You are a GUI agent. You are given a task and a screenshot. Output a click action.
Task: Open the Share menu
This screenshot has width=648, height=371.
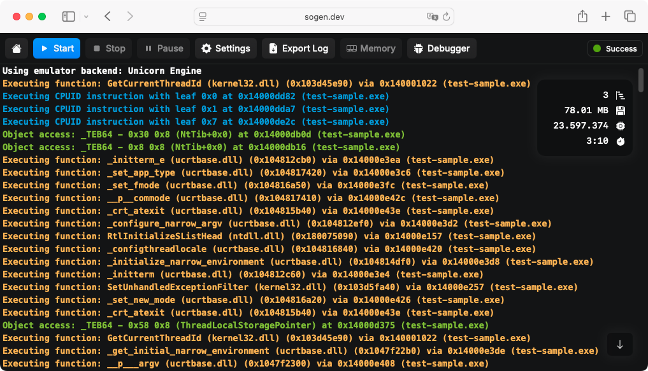point(583,17)
